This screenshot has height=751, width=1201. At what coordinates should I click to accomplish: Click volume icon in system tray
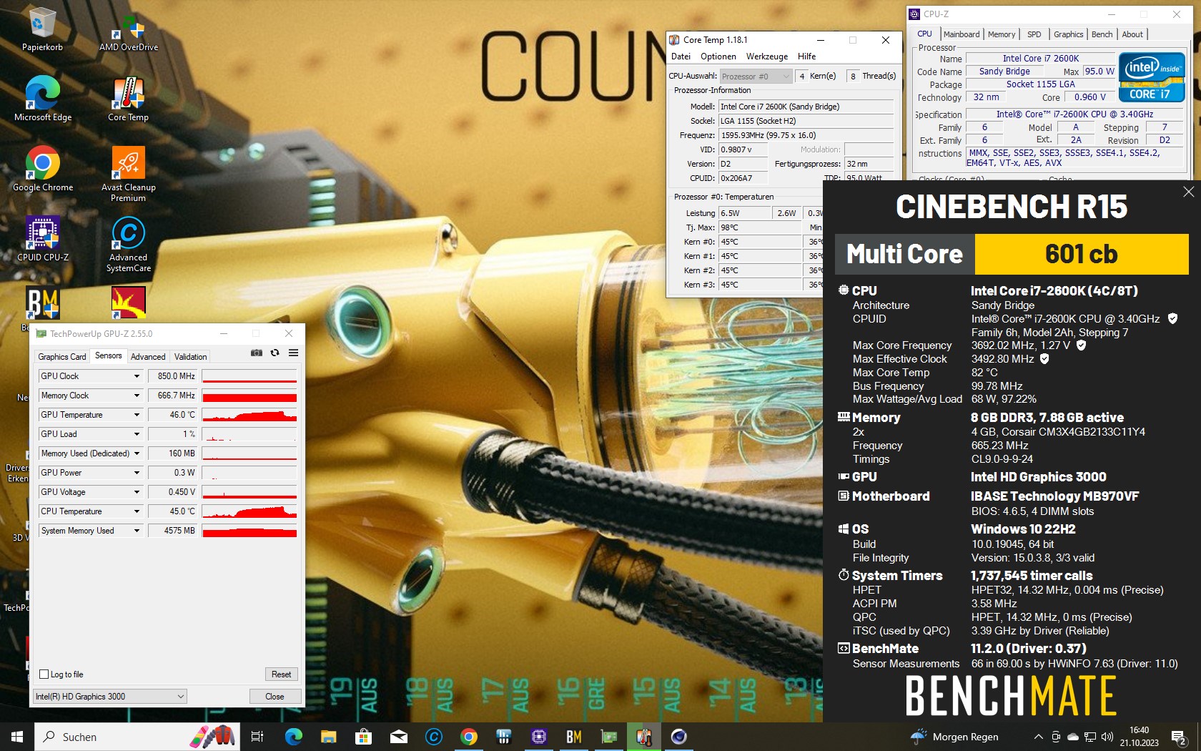(1107, 737)
